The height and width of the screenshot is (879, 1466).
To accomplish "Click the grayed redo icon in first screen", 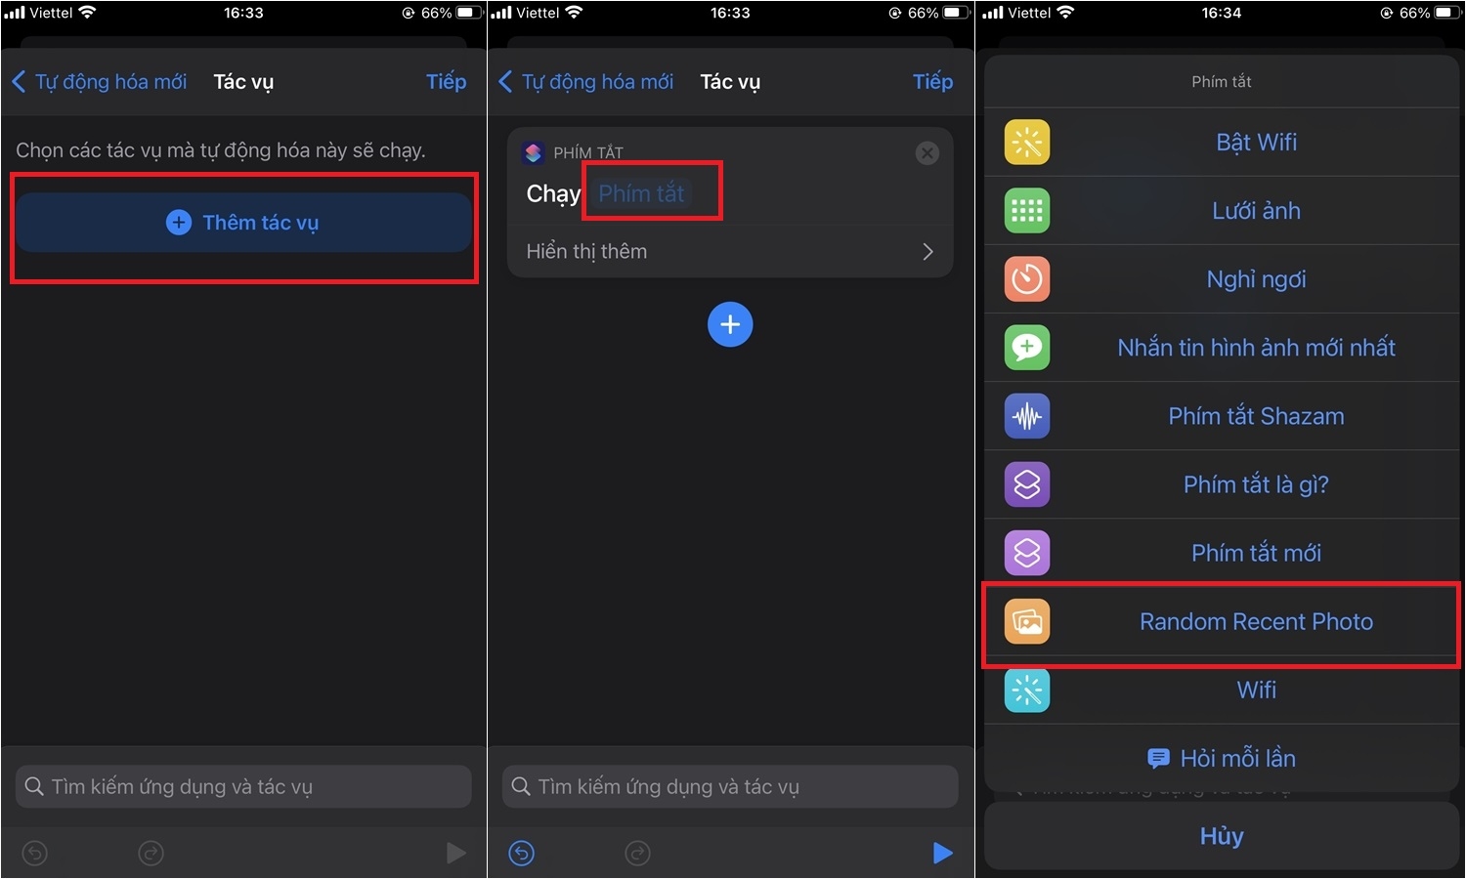I will (151, 854).
